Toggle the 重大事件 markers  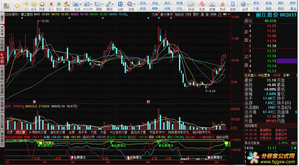(167, 14)
